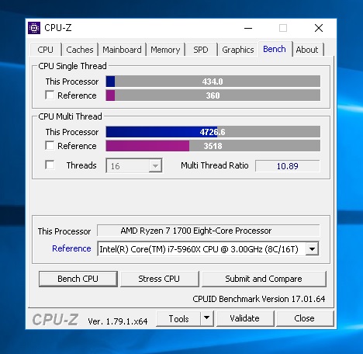Click Multi Thread Reference bar 3518

coord(213,146)
